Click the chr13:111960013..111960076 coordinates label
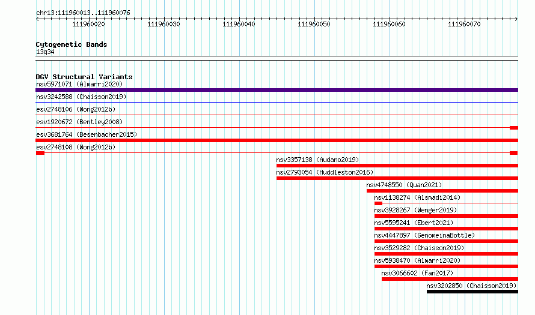535x315 pixels. 83,13
